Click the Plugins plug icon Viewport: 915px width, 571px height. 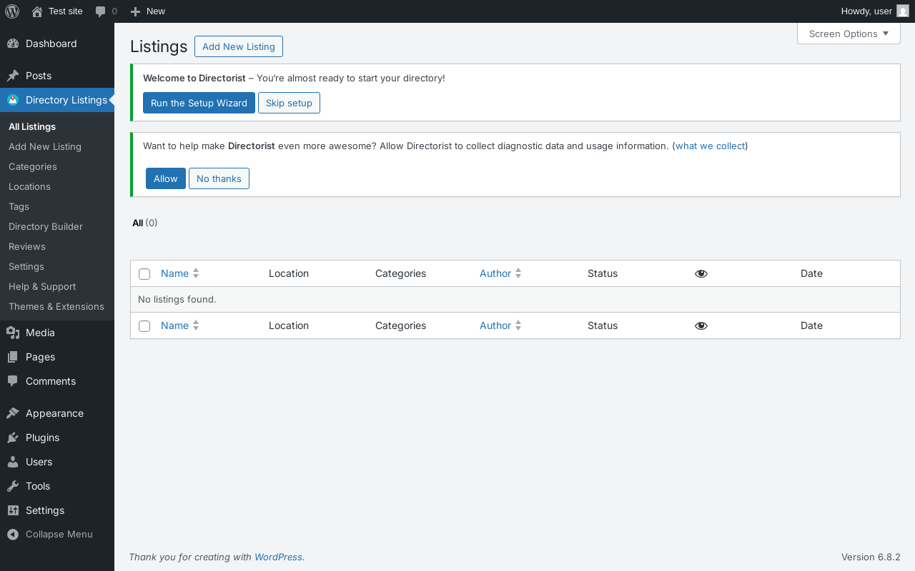13,438
